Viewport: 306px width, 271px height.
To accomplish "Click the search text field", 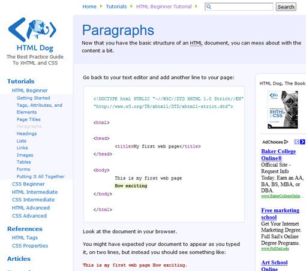I will (239, 7).
